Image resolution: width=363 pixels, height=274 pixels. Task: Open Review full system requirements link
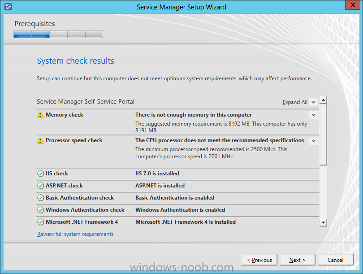[x=75, y=234]
